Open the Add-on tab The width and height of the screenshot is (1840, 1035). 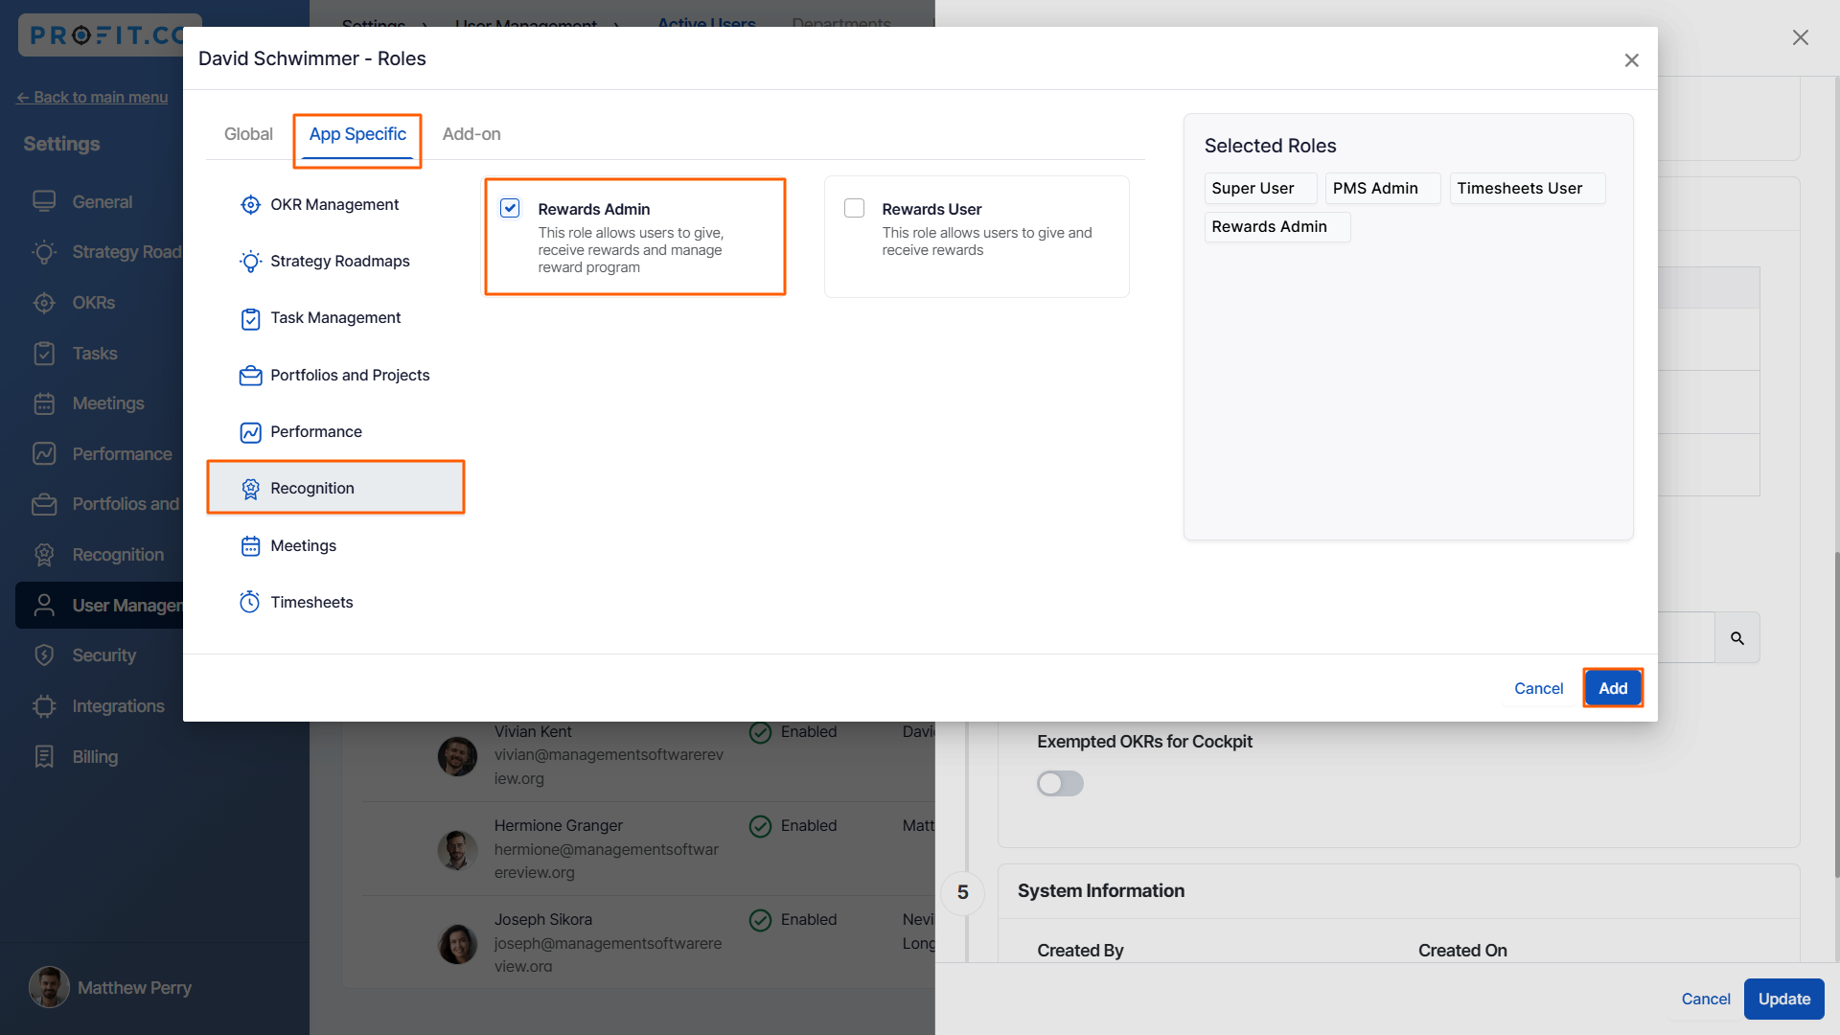point(471,134)
